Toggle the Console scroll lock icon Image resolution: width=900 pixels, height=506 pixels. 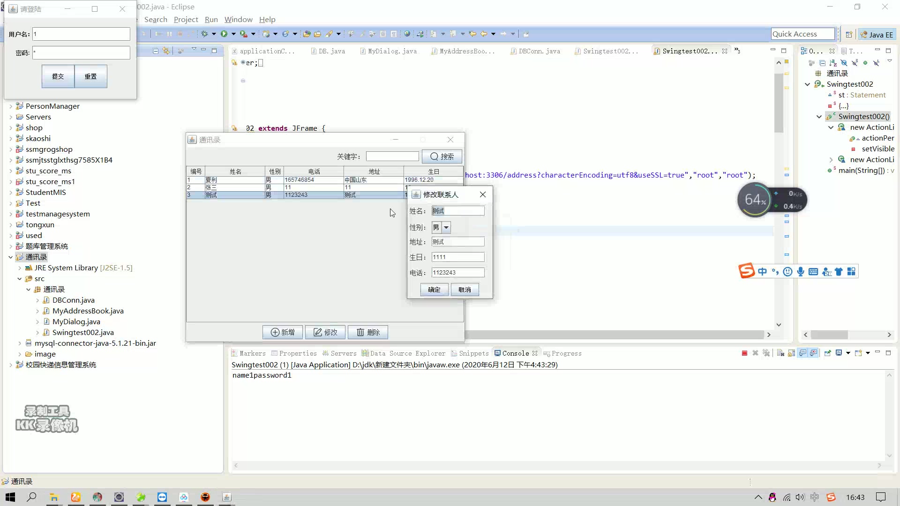click(792, 353)
